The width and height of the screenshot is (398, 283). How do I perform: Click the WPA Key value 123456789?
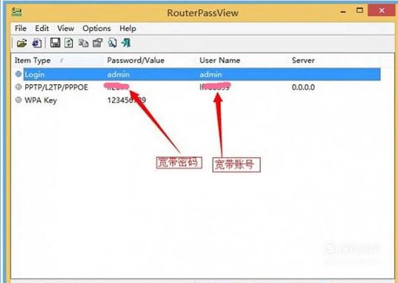click(127, 100)
